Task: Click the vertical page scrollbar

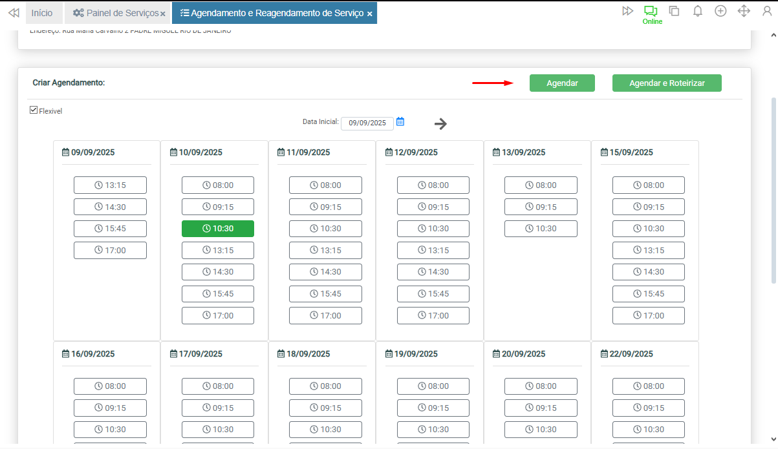Action: click(773, 191)
